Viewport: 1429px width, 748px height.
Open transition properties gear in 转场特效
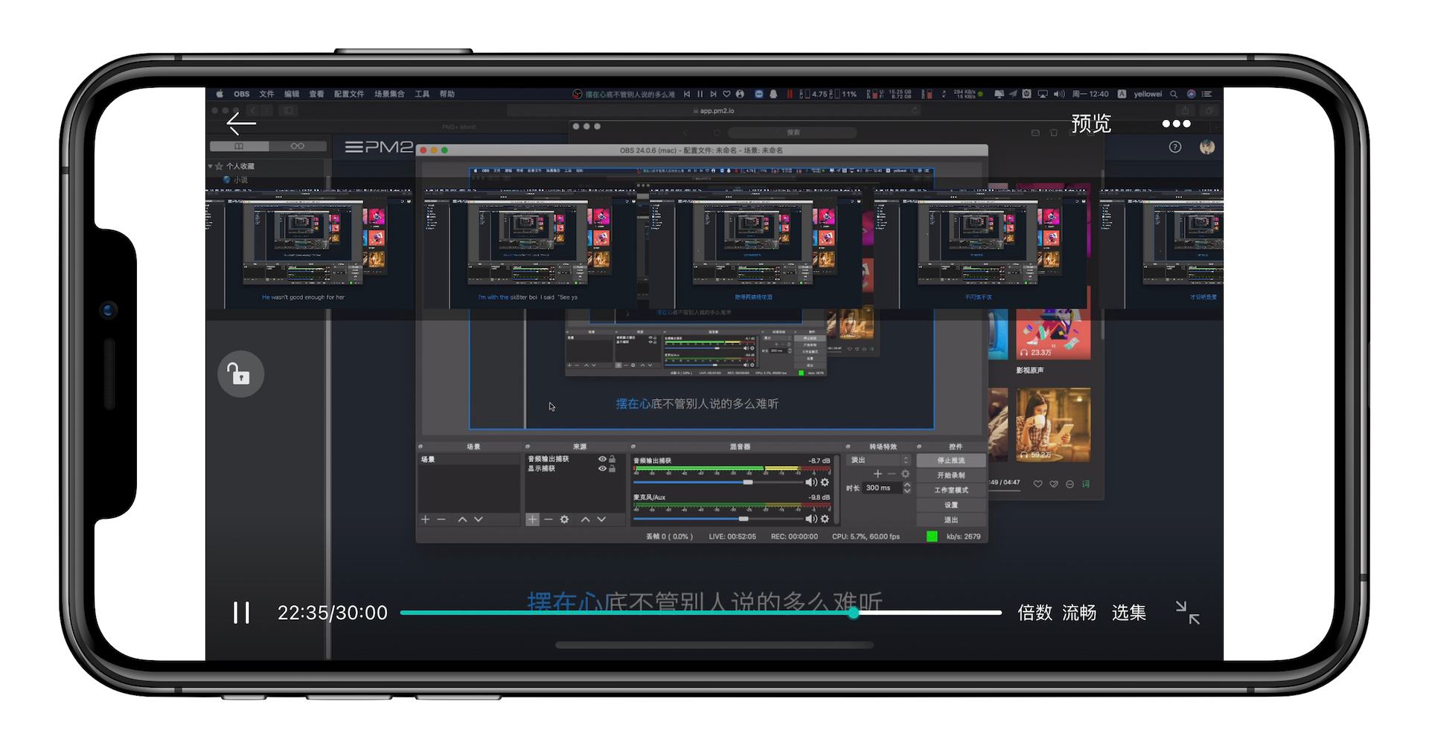tap(906, 474)
